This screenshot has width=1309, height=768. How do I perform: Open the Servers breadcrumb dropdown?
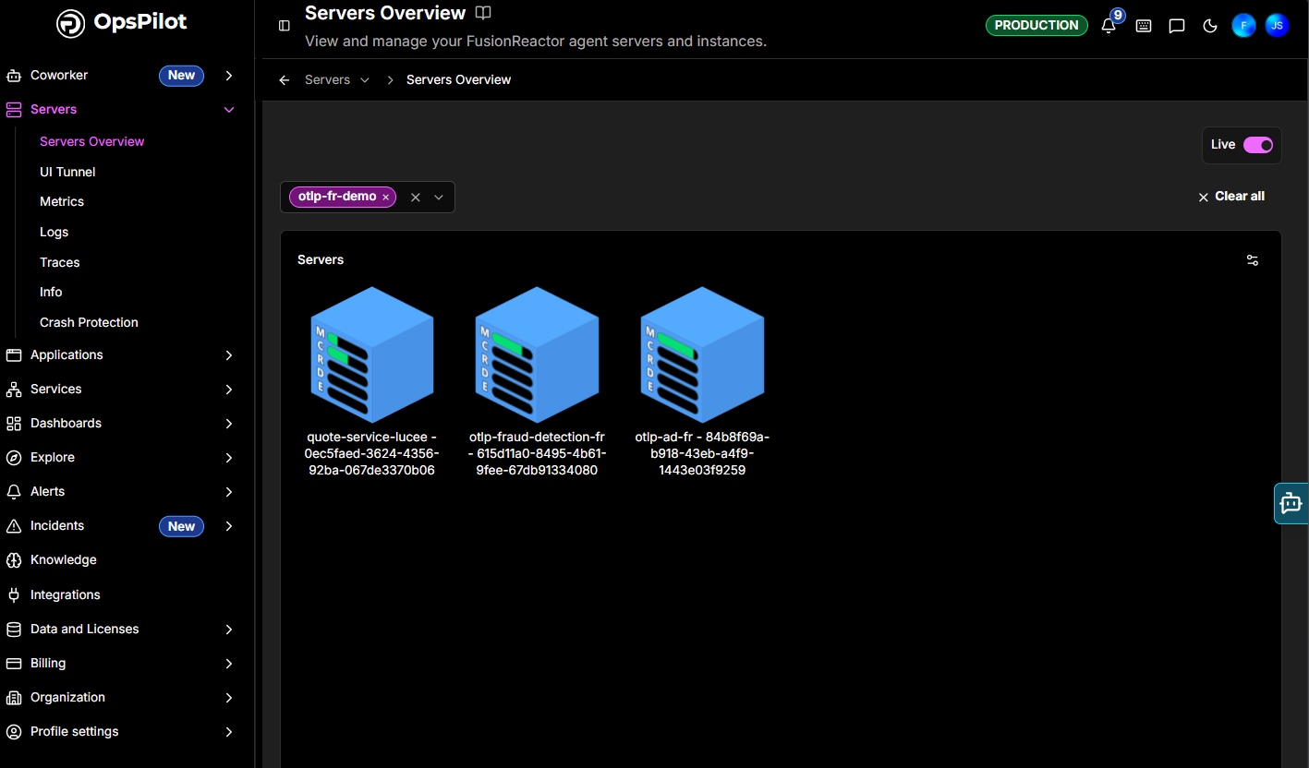[x=365, y=80]
